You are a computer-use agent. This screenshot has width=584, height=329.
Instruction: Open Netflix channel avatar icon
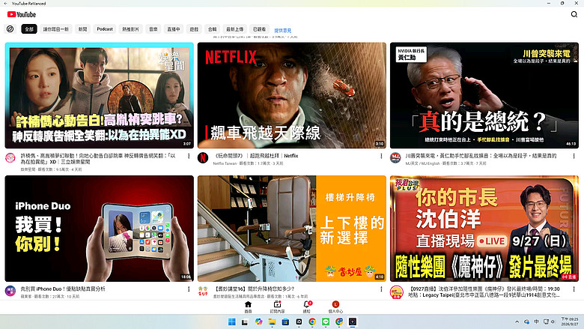tap(203, 157)
